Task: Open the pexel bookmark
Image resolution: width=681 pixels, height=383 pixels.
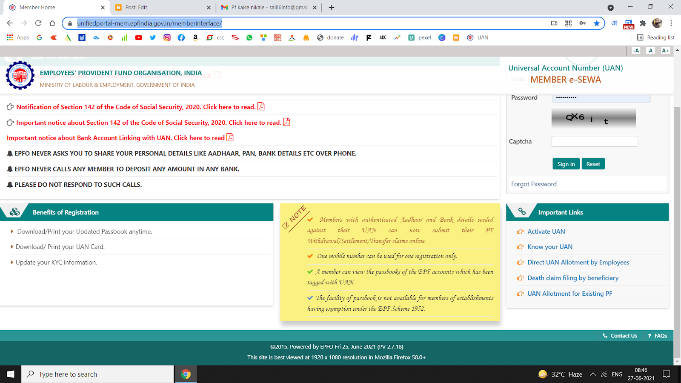Action: [x=420, y=37]
